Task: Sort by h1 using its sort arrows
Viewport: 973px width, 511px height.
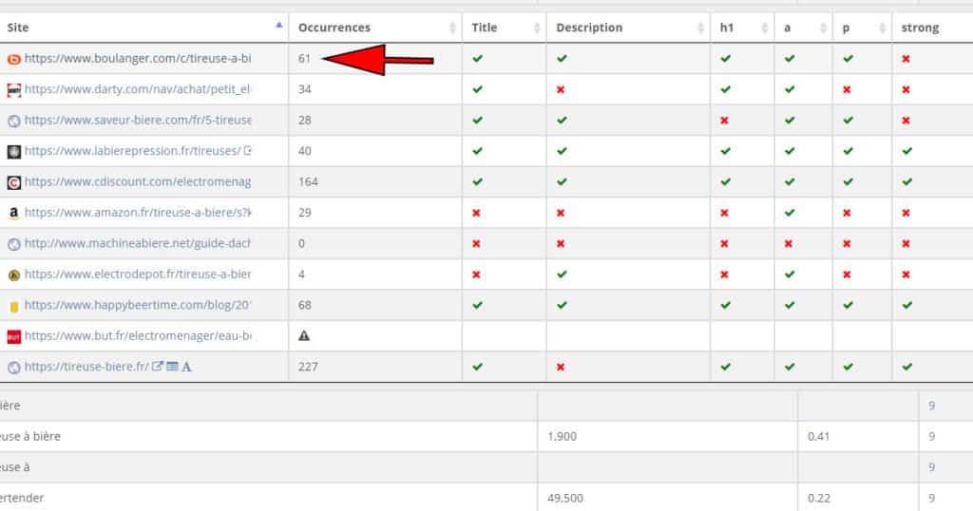Action: [765, 28]
